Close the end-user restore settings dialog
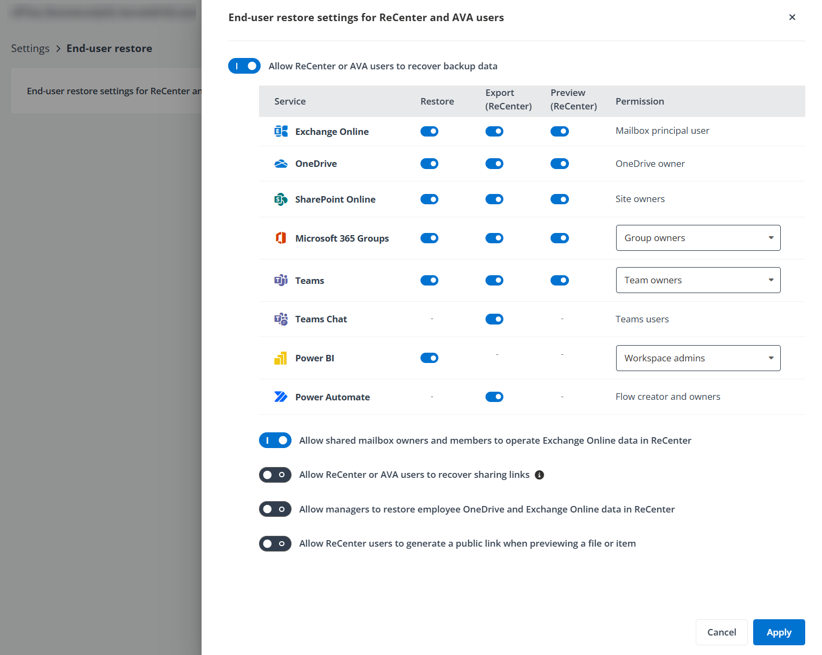Viewport: 822px width, 655px height. tap(792, 17)
